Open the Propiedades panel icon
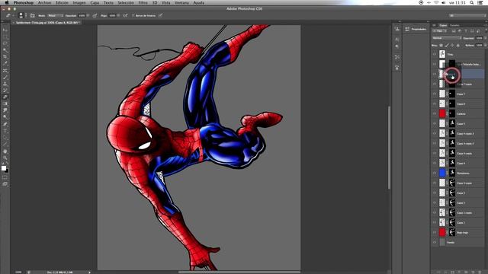Viewport: 488px width, 274px height. (407, 29)
